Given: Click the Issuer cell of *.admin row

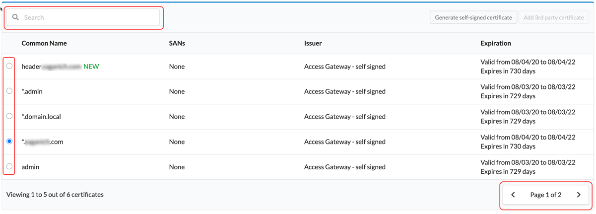Looking at the screenshot, I should [x=344, y=91].
